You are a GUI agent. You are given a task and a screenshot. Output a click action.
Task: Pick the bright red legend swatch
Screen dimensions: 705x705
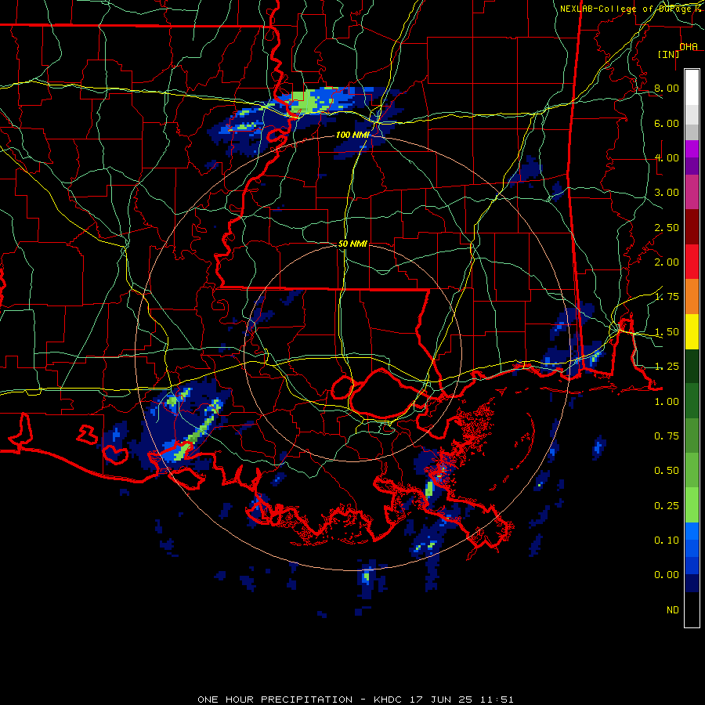coord(692,262)
